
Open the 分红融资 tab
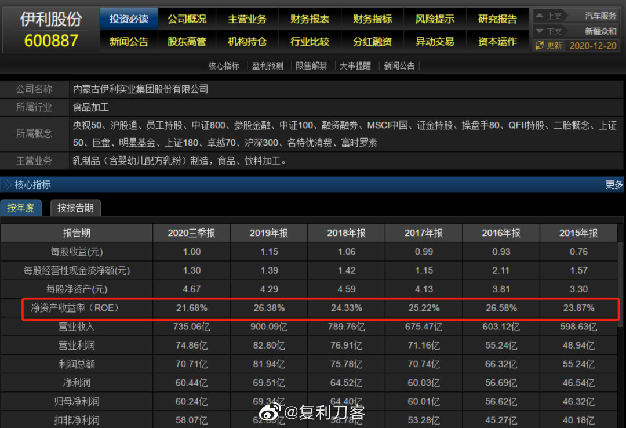pos(373,42)
